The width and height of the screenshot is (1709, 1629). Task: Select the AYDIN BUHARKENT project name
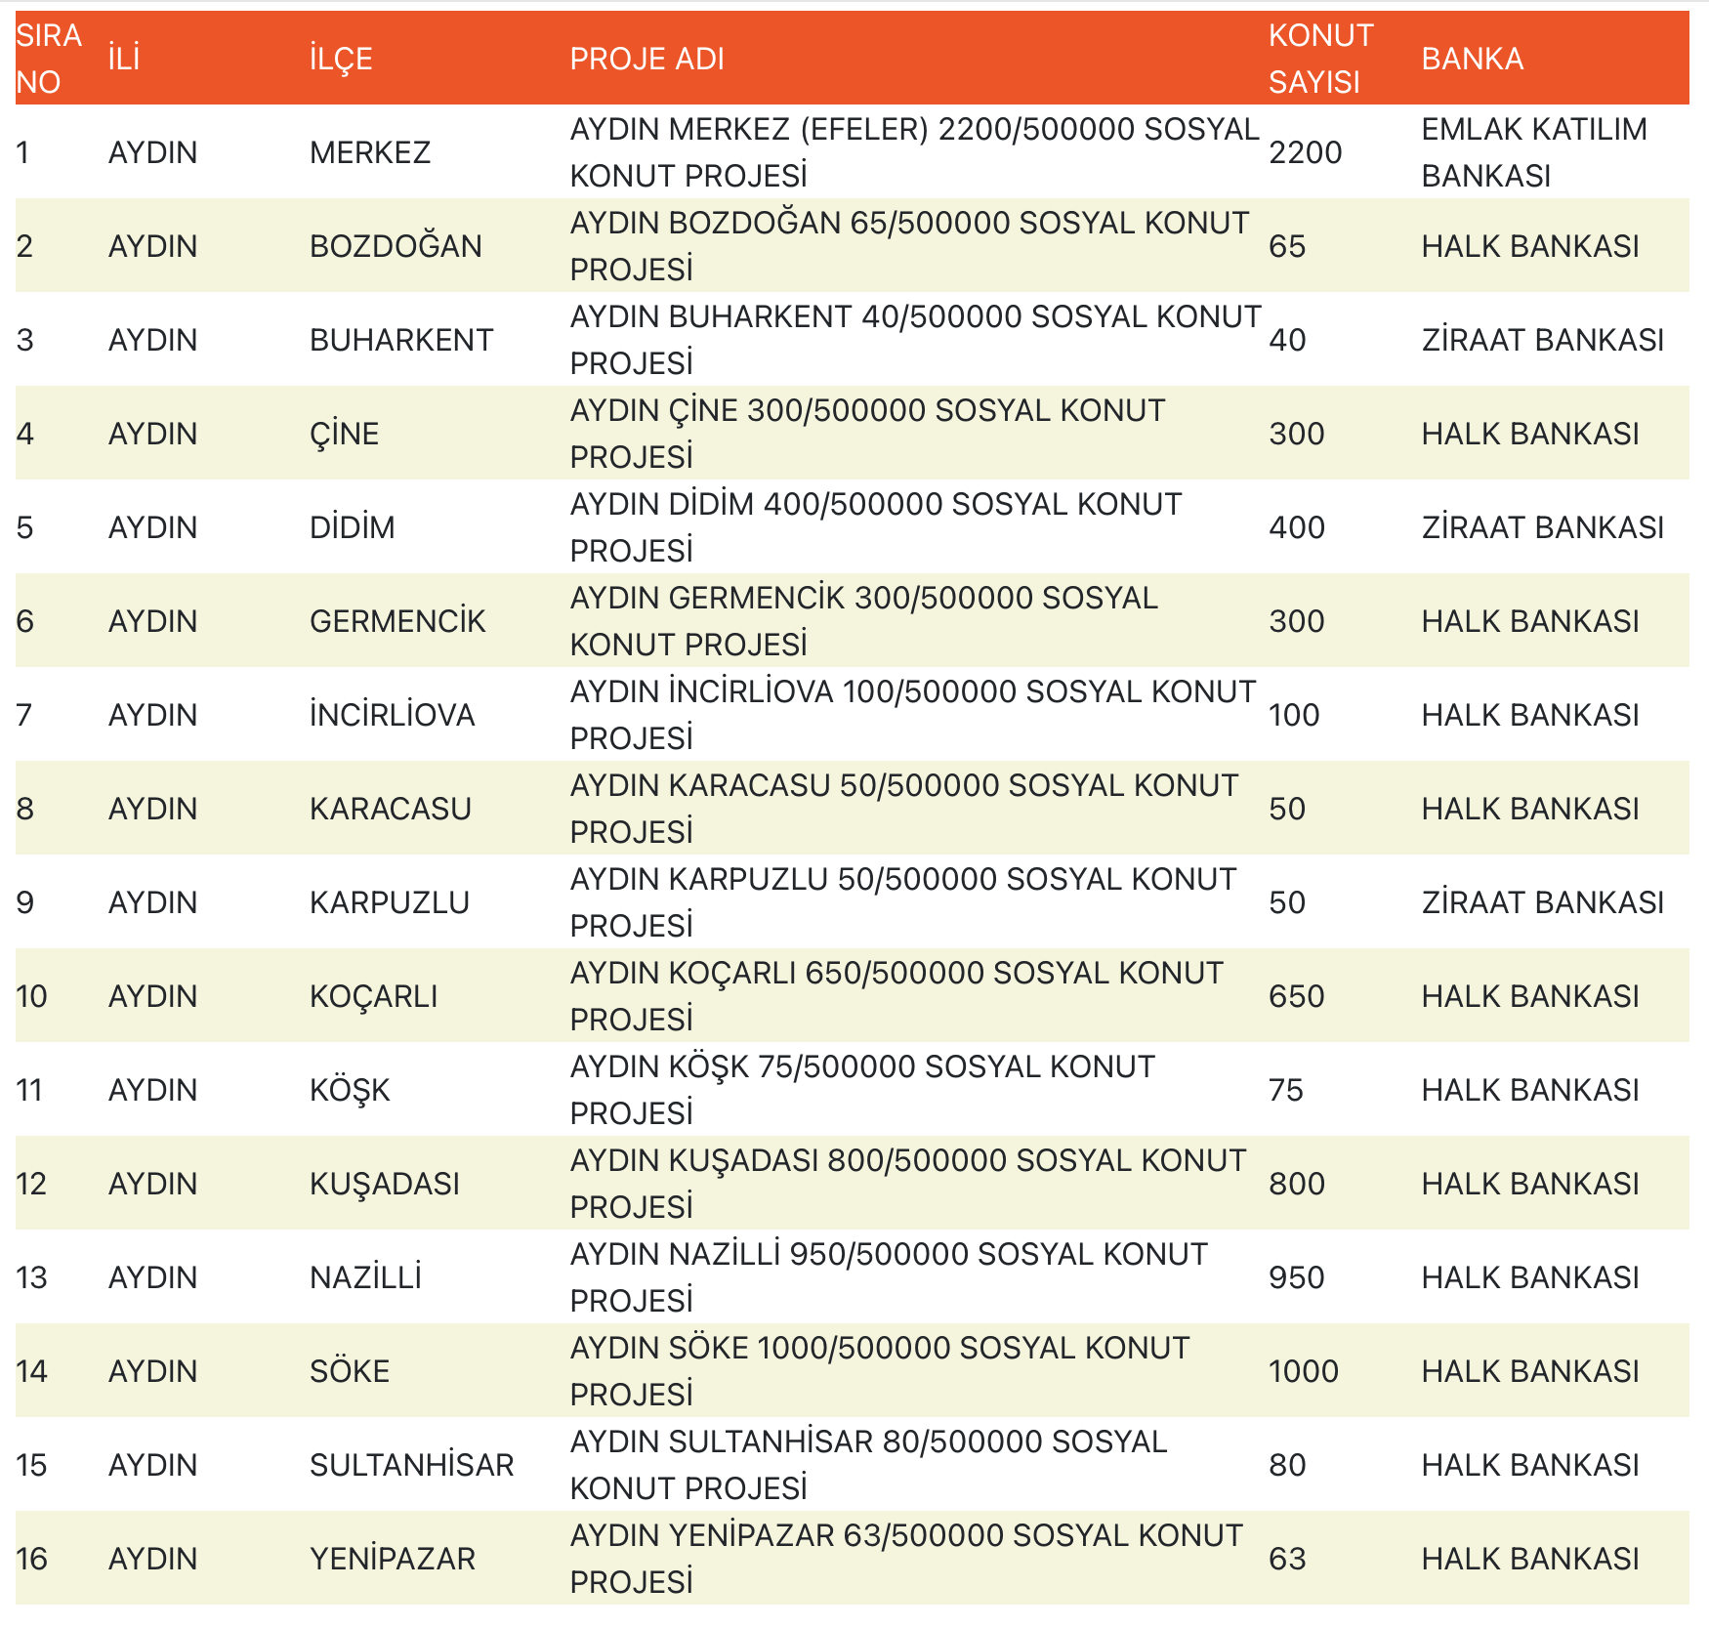click(914, 340)
